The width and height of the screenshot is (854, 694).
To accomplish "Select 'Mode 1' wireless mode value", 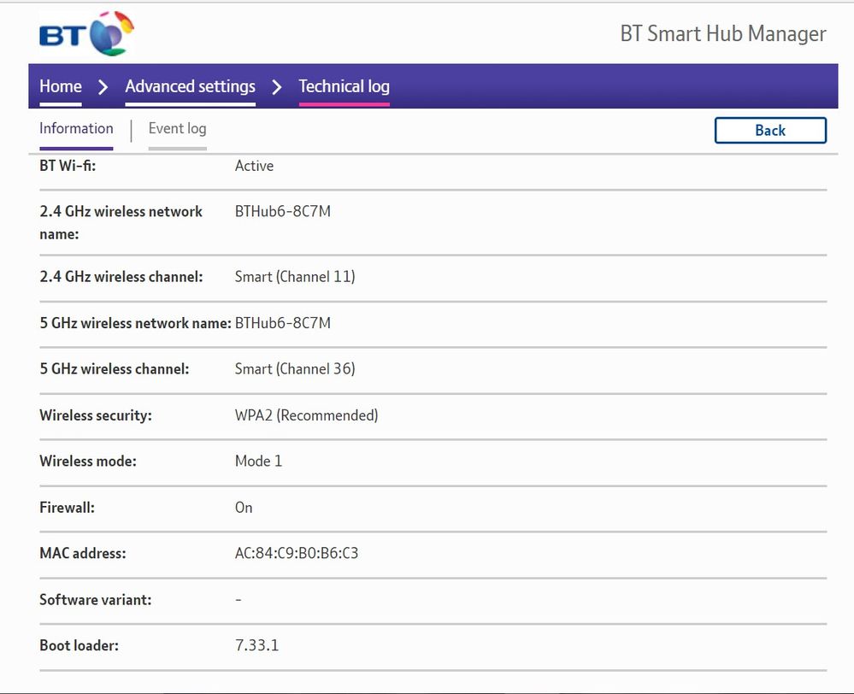I will click(258, 462).
